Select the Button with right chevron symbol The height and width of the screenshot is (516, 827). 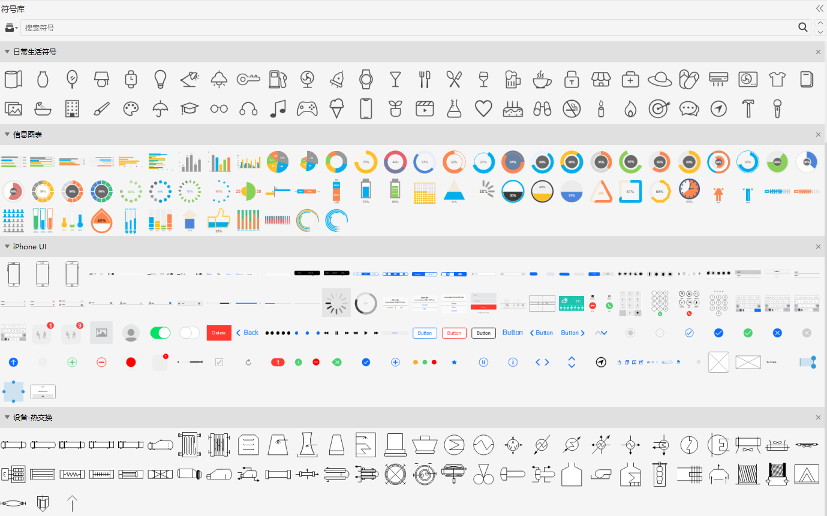[x=573, y=333]
